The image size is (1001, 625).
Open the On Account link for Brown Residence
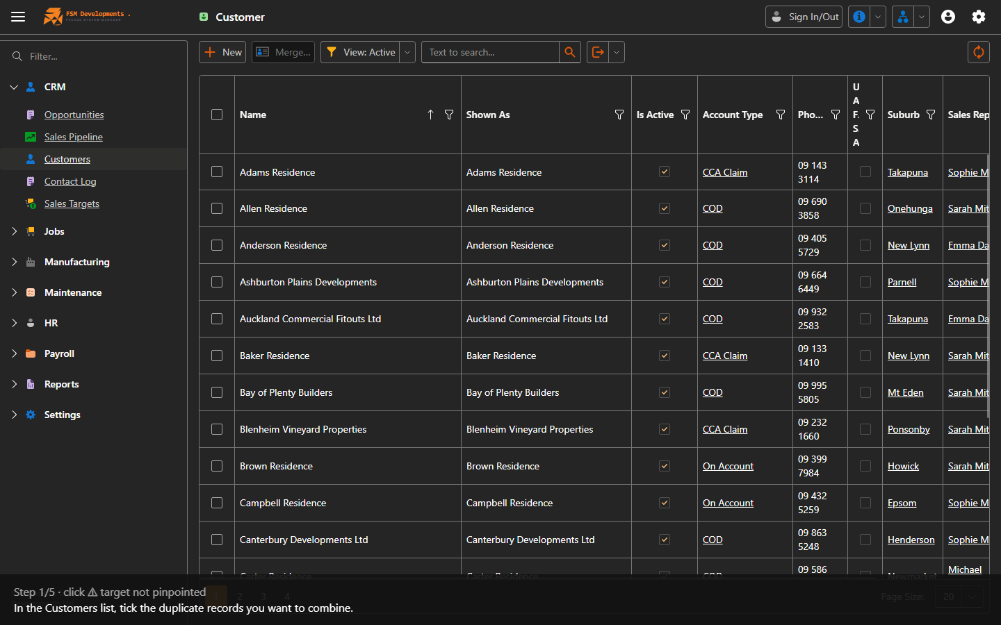click(x=728, y=466)
